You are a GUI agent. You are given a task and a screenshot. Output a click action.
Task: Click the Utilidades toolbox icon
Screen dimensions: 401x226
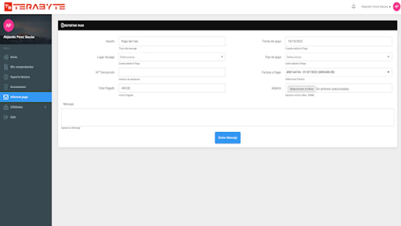click(x=6, y=107)
